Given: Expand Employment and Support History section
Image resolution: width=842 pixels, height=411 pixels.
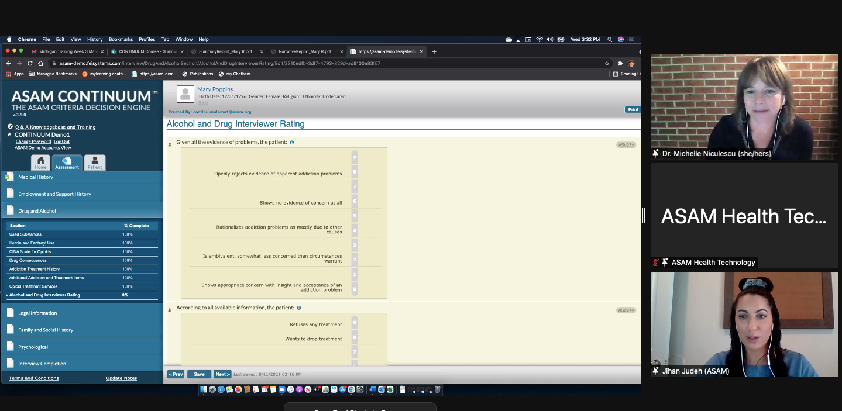Looking at the screenshot, I should pyautogui.click(x=82, y=194).
